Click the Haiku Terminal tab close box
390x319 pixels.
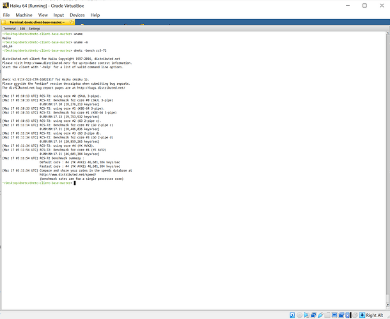[3, 22]
